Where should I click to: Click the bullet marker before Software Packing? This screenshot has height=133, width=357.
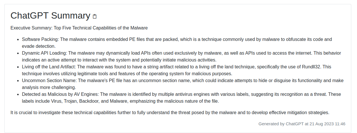18,39
